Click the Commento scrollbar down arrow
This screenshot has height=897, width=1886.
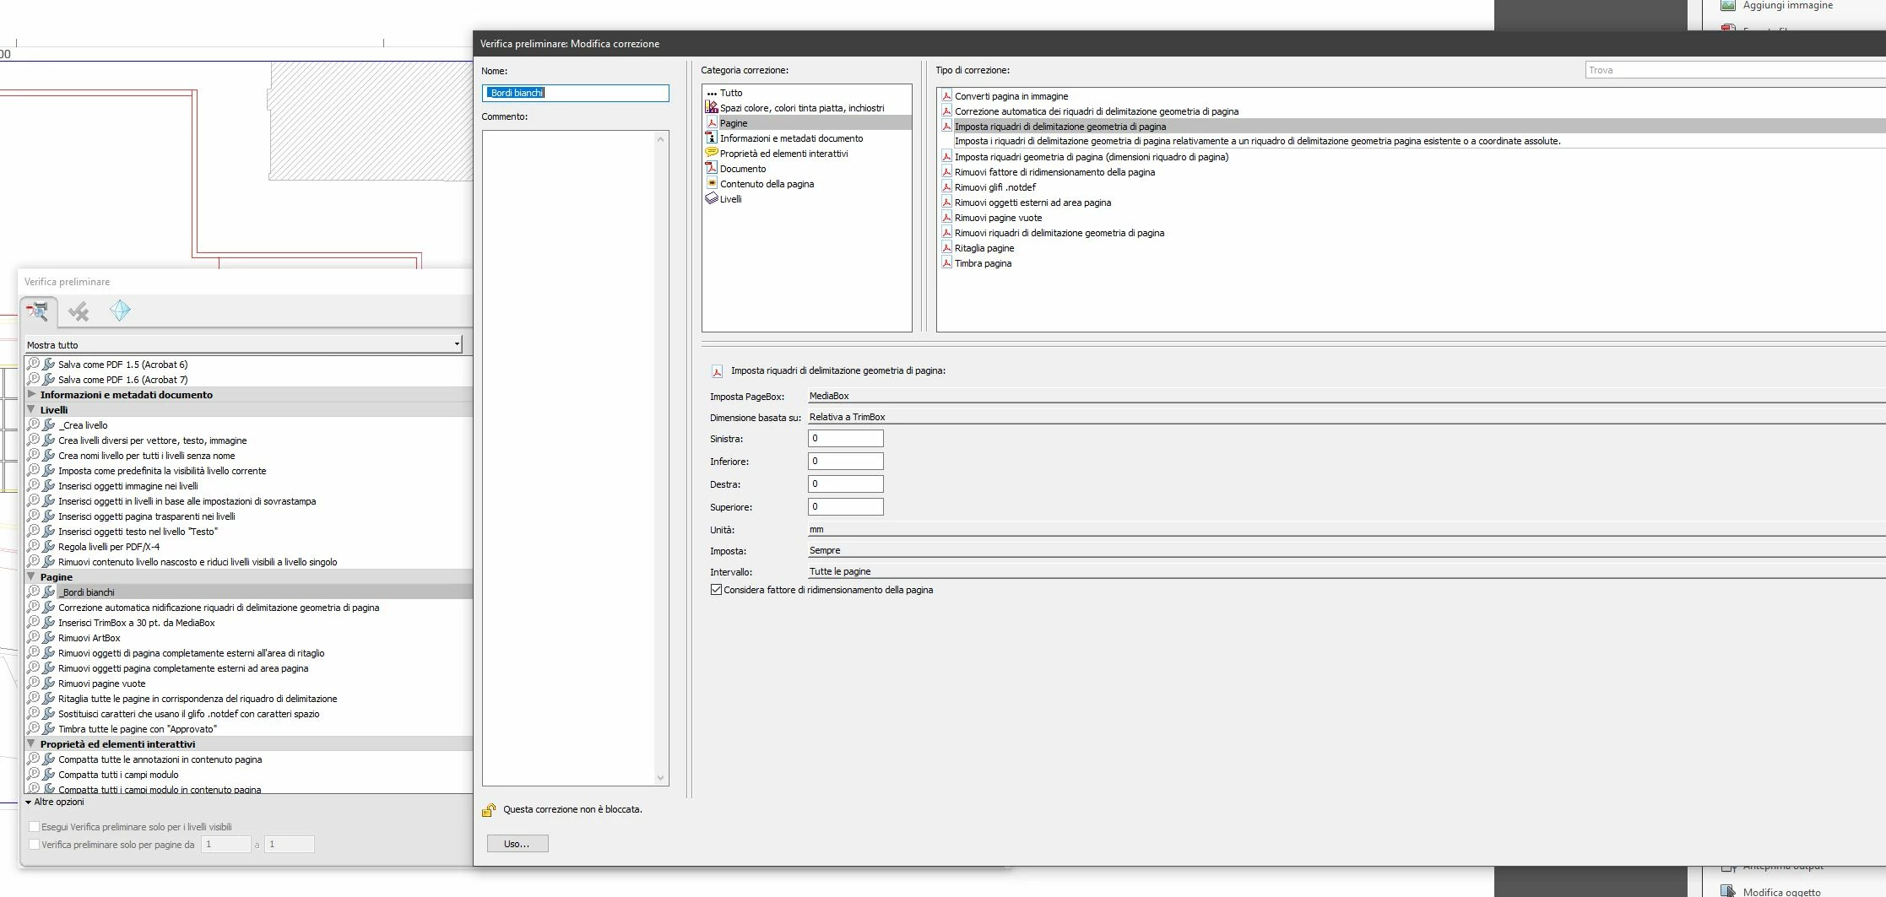[x=661, y=778]
